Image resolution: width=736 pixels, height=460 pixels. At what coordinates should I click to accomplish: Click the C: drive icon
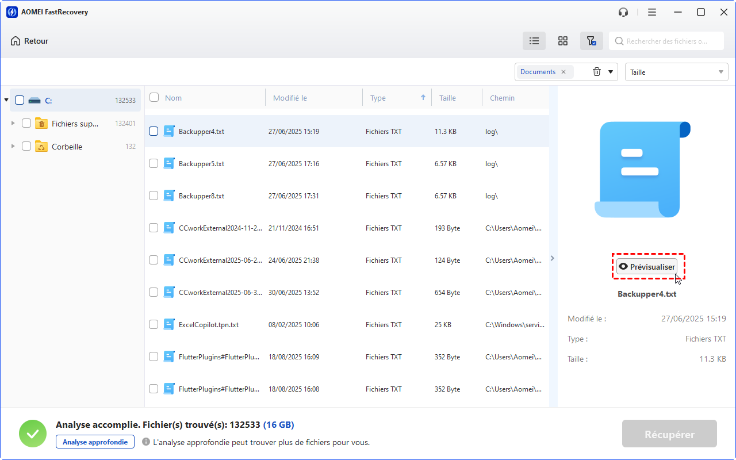[x=34, y=100]
